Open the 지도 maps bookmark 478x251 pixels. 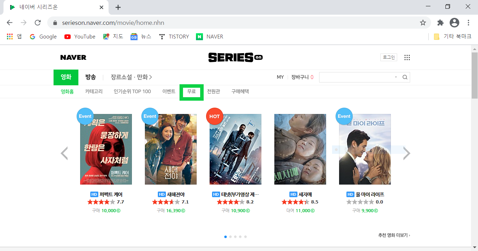pos(113,36)
